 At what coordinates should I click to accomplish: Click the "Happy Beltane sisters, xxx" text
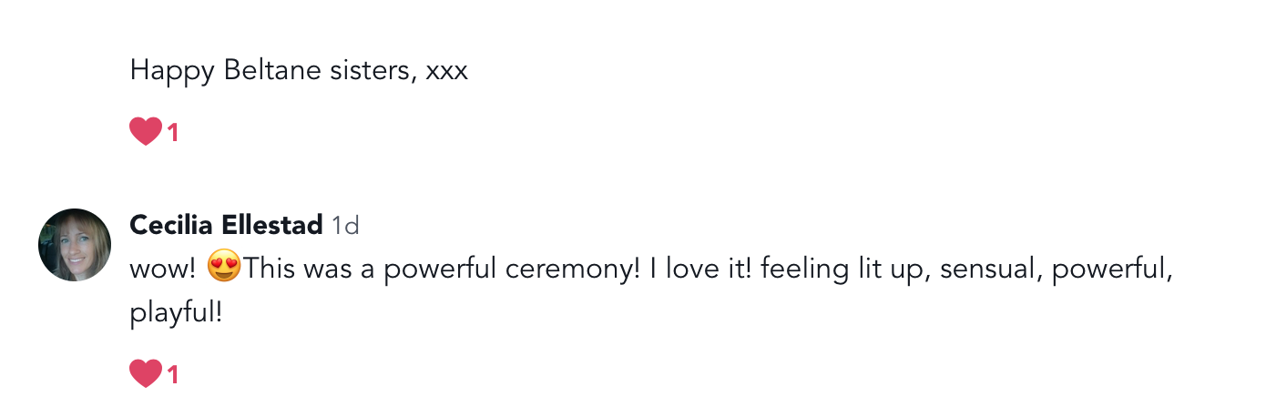299,70
